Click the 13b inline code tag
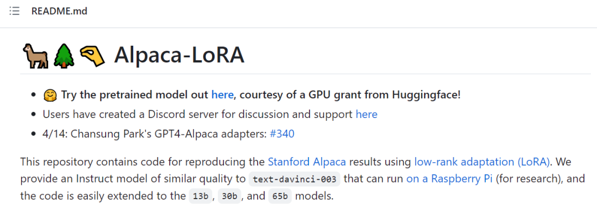Screen dimensions: 597x214 pos(200,196)
